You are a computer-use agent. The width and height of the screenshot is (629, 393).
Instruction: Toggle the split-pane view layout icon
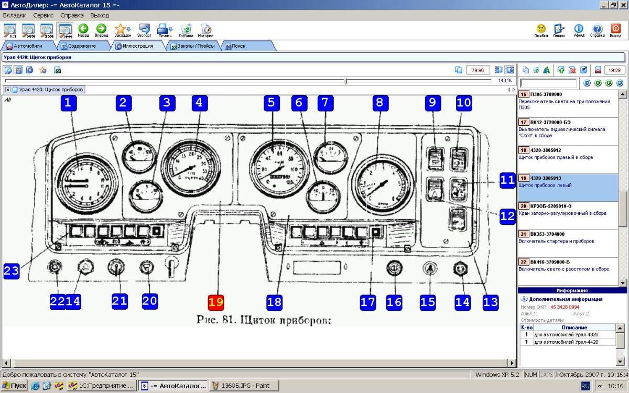pyautogui.click(x=510, y=70)
